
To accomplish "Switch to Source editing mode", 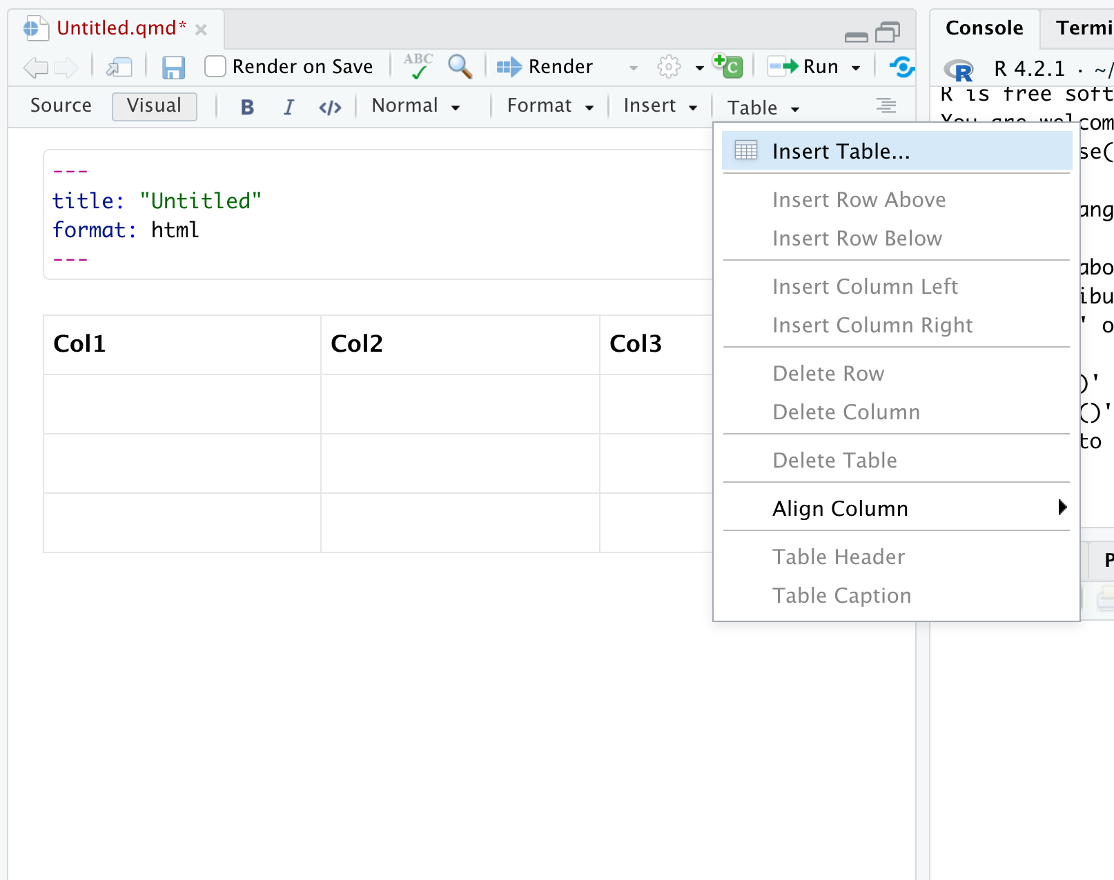I will [61, 106].
